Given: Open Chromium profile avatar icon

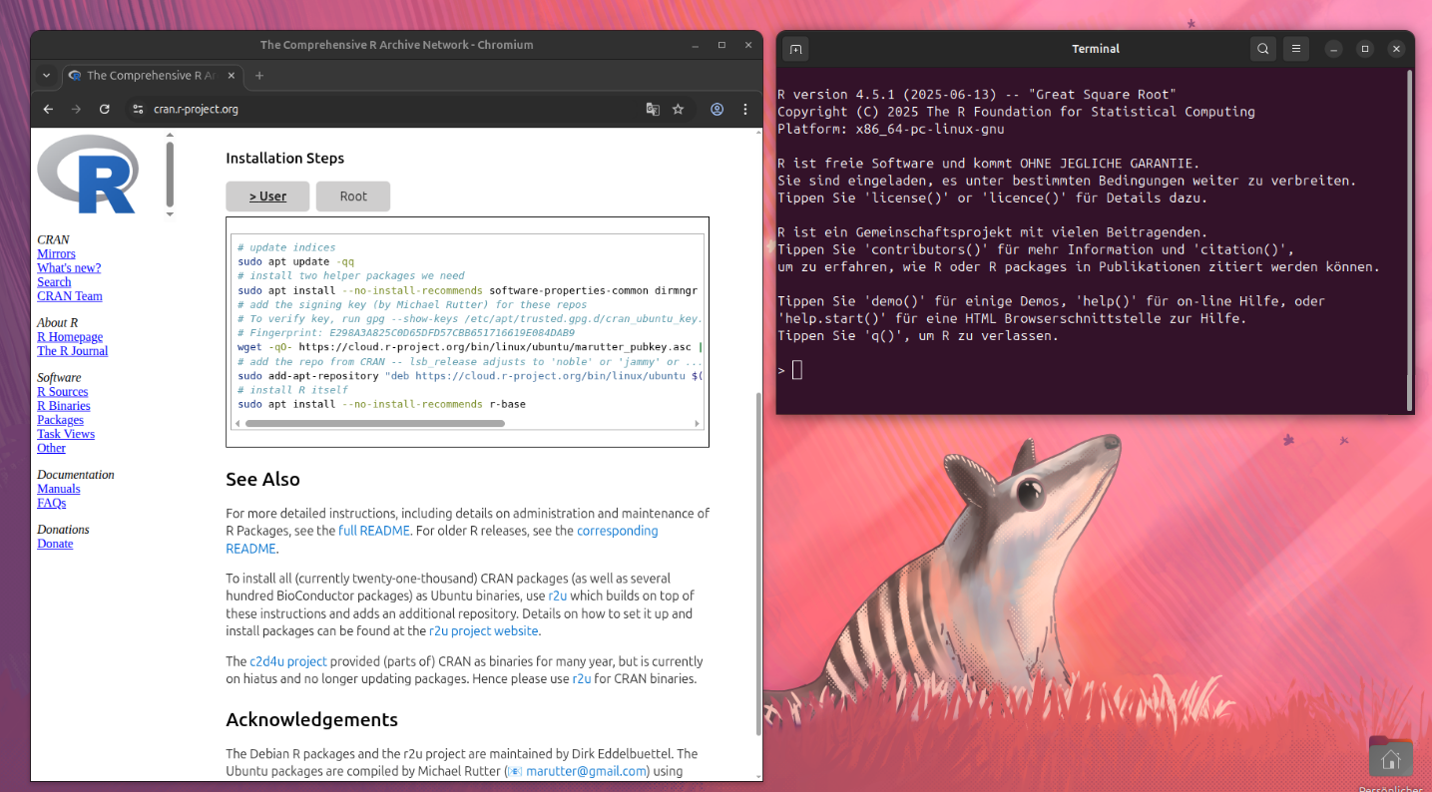Looking at the screenshot, I should (716, 110).
